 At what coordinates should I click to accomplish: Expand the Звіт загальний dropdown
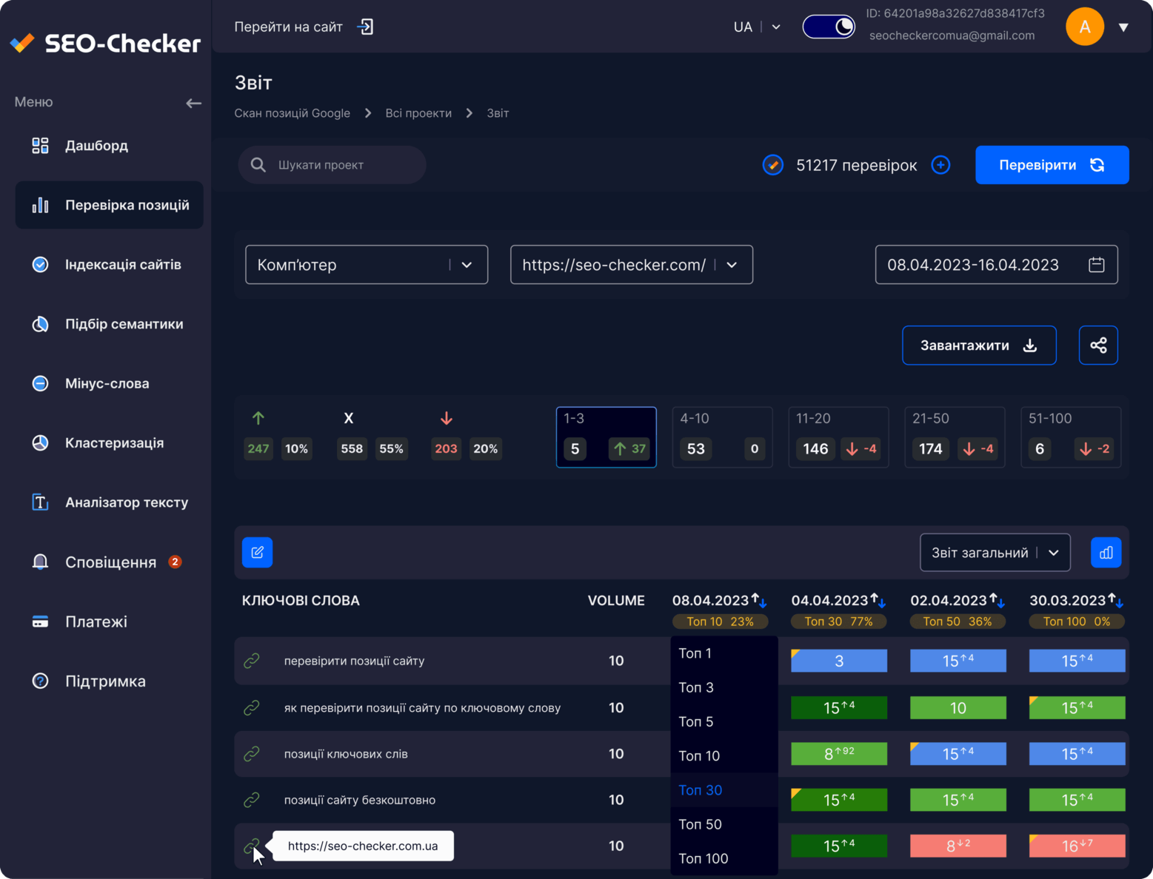coord(995,553)
